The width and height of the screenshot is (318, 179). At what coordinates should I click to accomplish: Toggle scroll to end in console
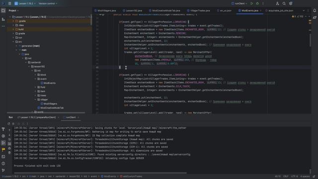point(9,144)
